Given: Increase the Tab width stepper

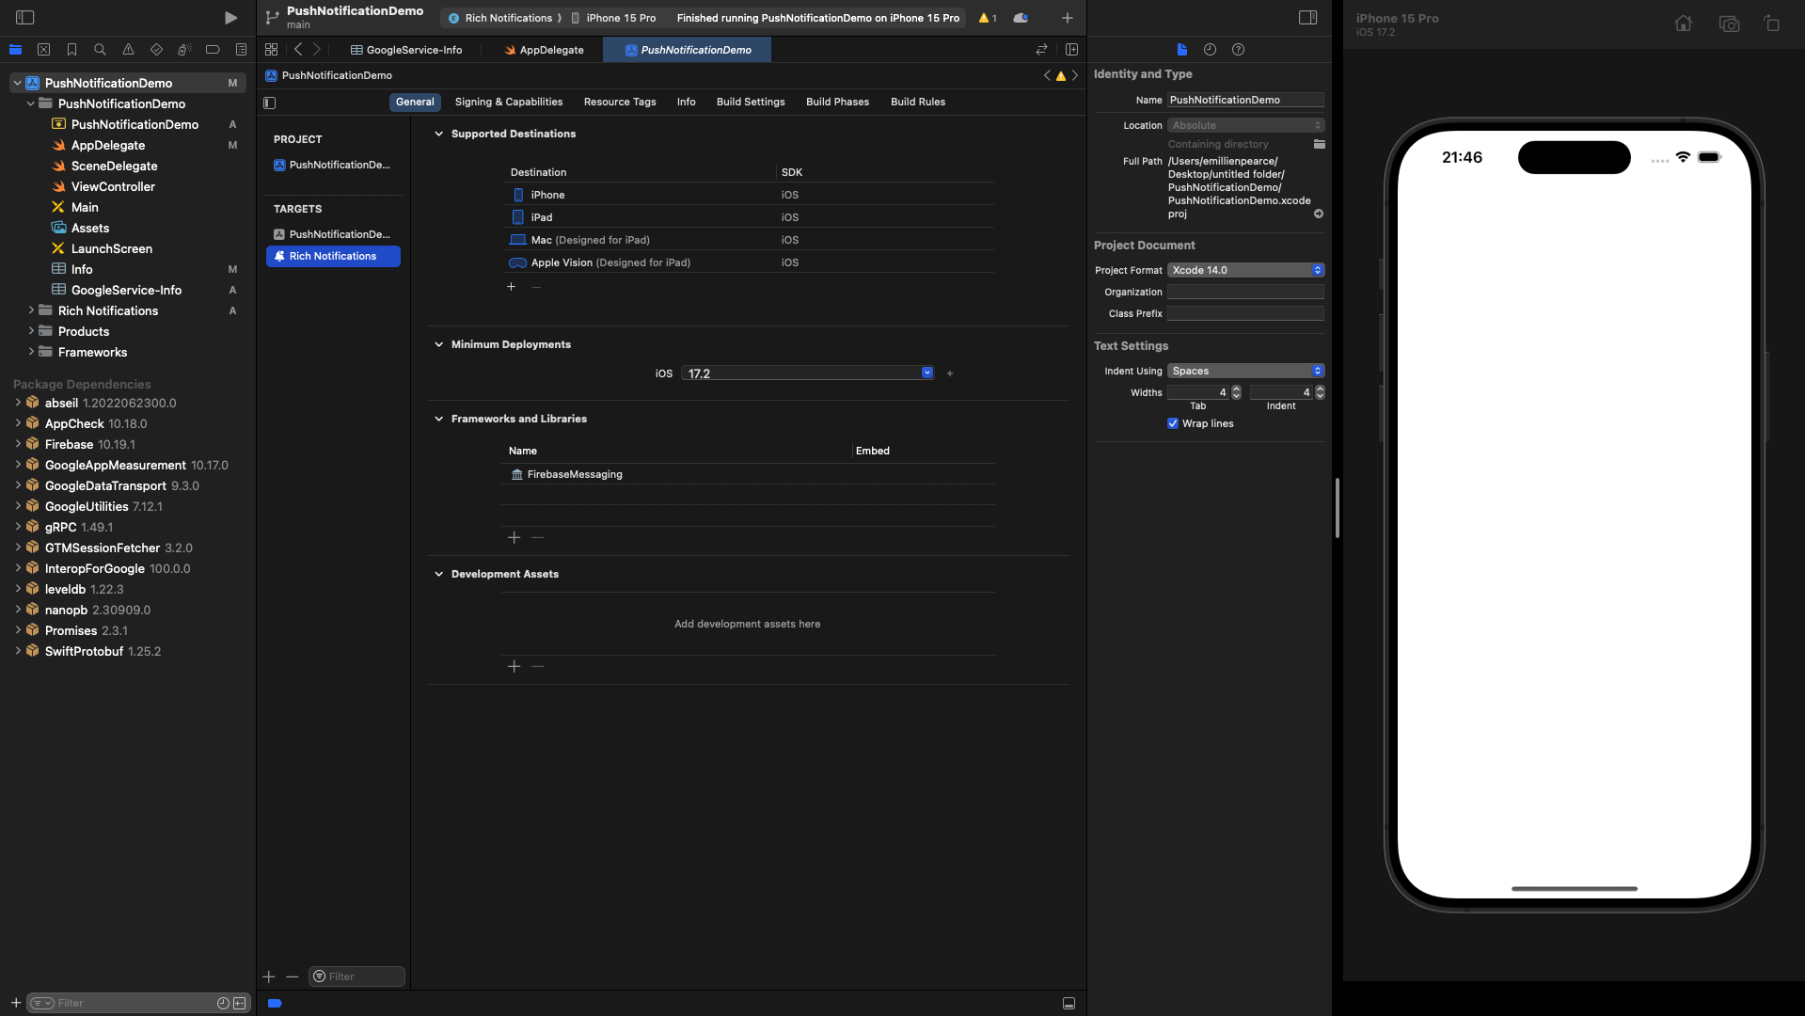Looking at the screenshot, I should click(1236, 389).
